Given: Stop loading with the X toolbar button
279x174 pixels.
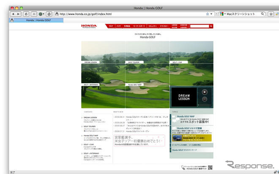Looking at the screenshot, I should [34, 14].
